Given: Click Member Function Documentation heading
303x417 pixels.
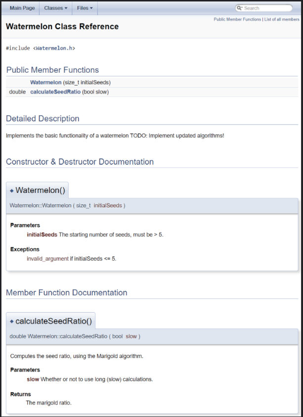Looking at the screenshot, I should [x=66, y=292].
